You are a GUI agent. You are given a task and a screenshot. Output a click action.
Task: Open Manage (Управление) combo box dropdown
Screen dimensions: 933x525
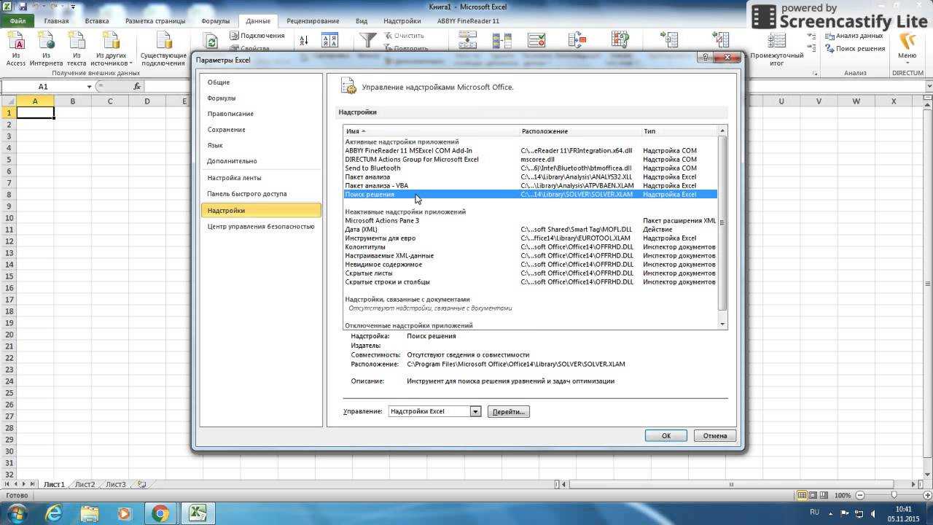click(x=475, y=411)
